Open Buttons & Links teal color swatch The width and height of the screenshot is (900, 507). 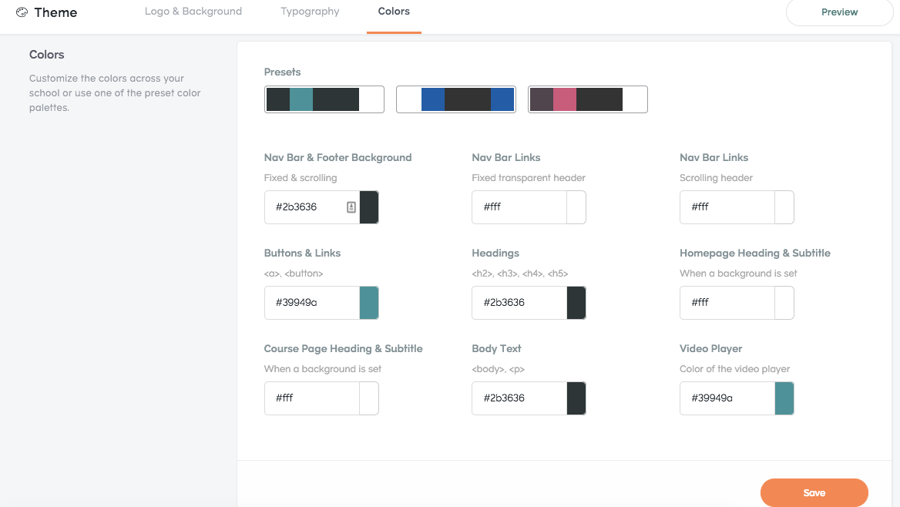pyautogui.click(x=369, y=303)
